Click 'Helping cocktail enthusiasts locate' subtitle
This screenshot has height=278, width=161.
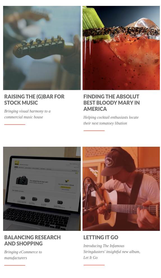(111, 120)
